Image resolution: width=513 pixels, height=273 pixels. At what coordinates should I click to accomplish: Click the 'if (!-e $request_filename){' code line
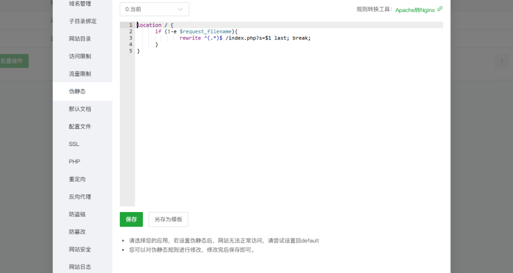pyautogui.click(x=196, y=31)
